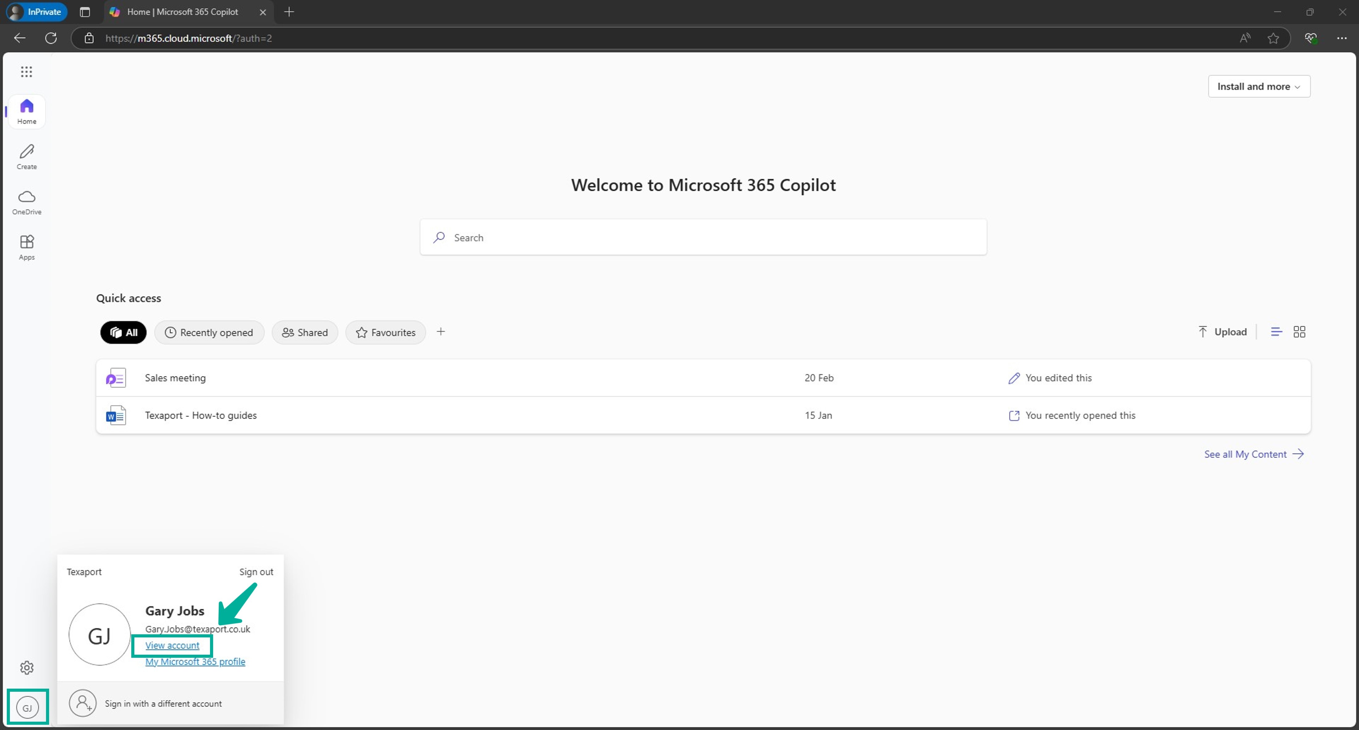Open the Sales meeting PowerPoint file
The width and height of the screenshot is (1359, 730).
[176, 378]
